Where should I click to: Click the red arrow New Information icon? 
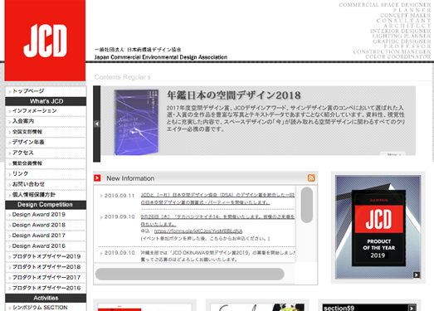tap(97, 178)
